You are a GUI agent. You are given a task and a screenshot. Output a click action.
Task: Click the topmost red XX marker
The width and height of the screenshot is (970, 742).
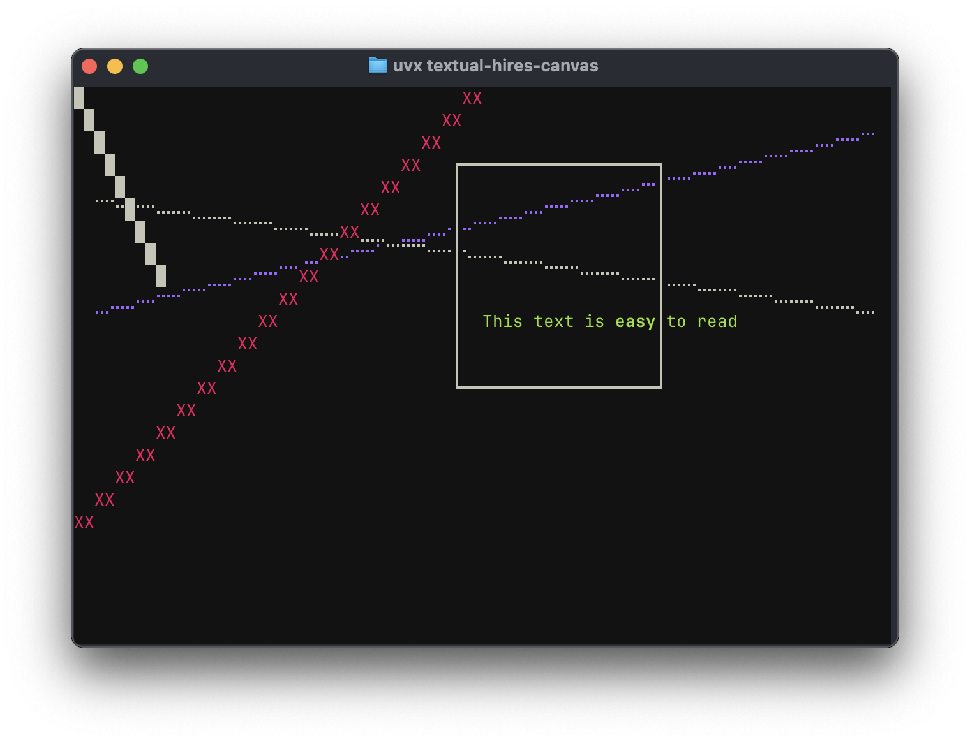(x=472, y=98)
